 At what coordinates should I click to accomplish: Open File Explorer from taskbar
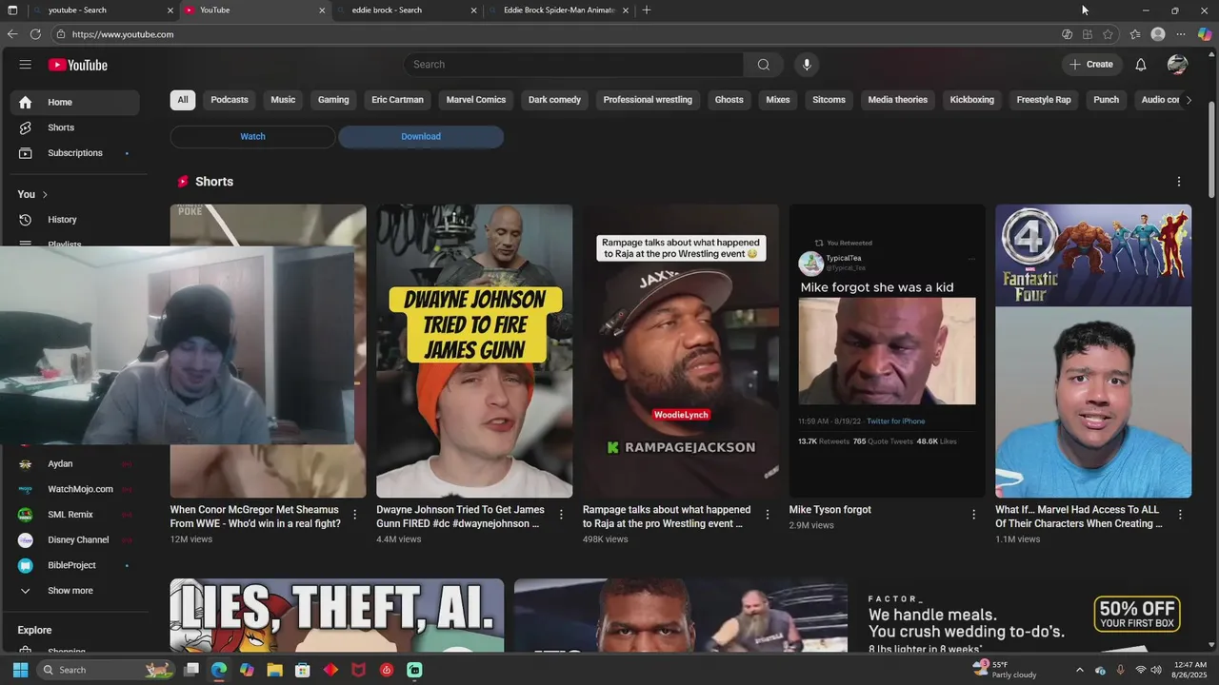274,670
